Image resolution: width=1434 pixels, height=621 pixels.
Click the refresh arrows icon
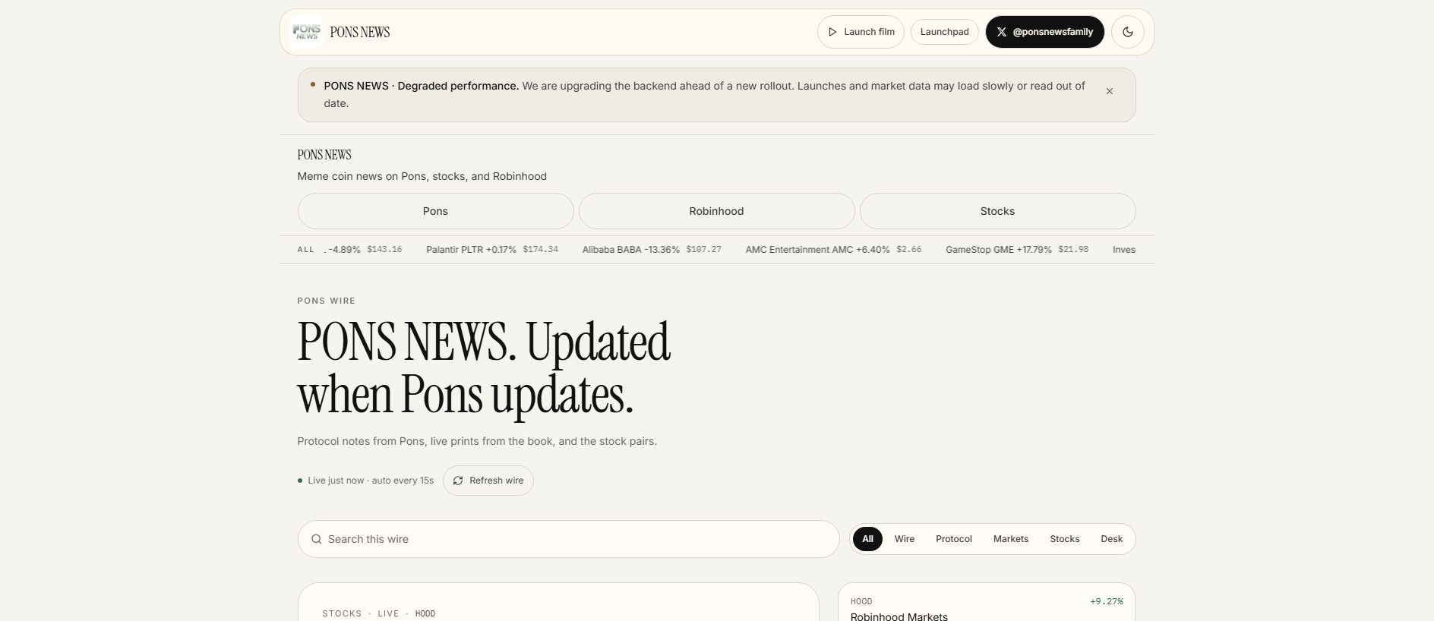[x=458, y=481]
